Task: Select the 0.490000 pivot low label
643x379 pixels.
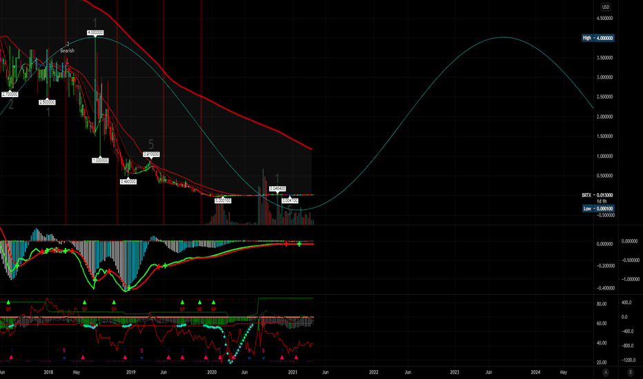Action: (x=128, y=181)
